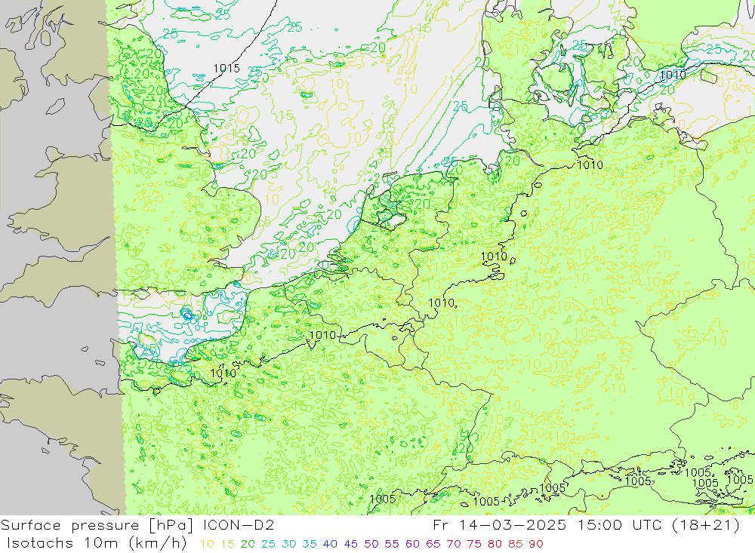755x553 pixels.
Task: Click the 60 value in isotach legend
Action: pos(413,545)
